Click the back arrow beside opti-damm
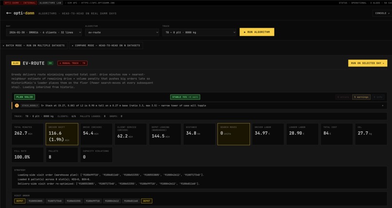 9,13
